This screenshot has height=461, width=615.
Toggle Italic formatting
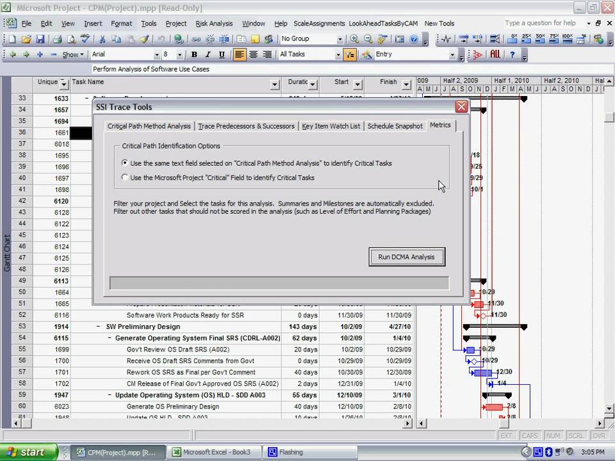point(208,54)
